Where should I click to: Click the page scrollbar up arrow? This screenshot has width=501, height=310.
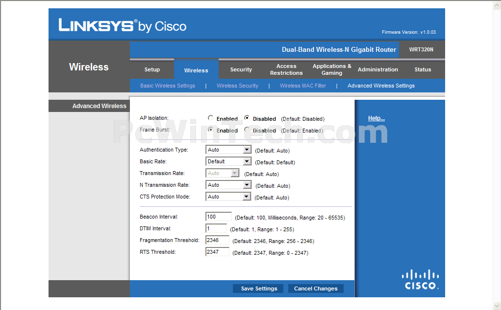(x=497, y=4)
